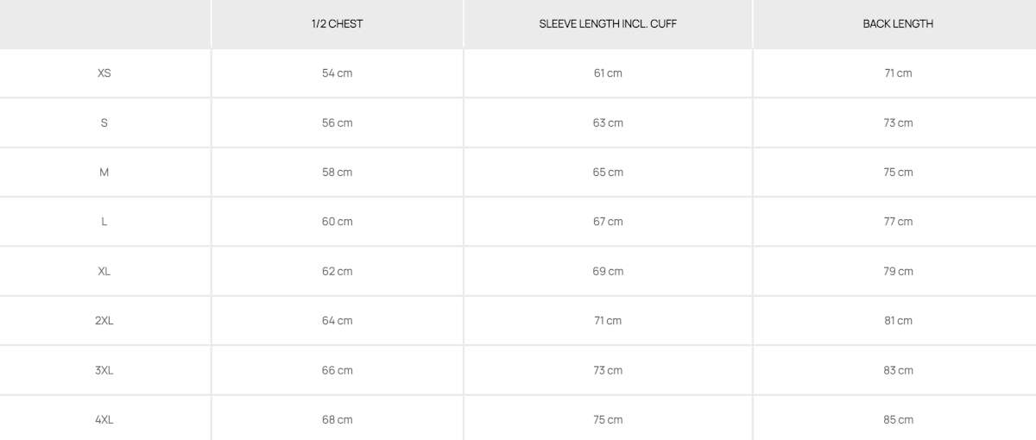Click the XS back length value 71 cm

[x=898, y=73]
